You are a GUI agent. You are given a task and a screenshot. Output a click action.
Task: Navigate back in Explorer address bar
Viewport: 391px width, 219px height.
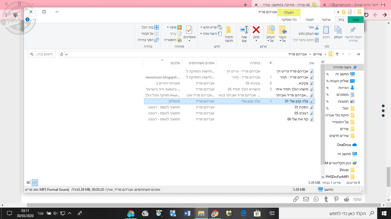[x=358, y=54]
